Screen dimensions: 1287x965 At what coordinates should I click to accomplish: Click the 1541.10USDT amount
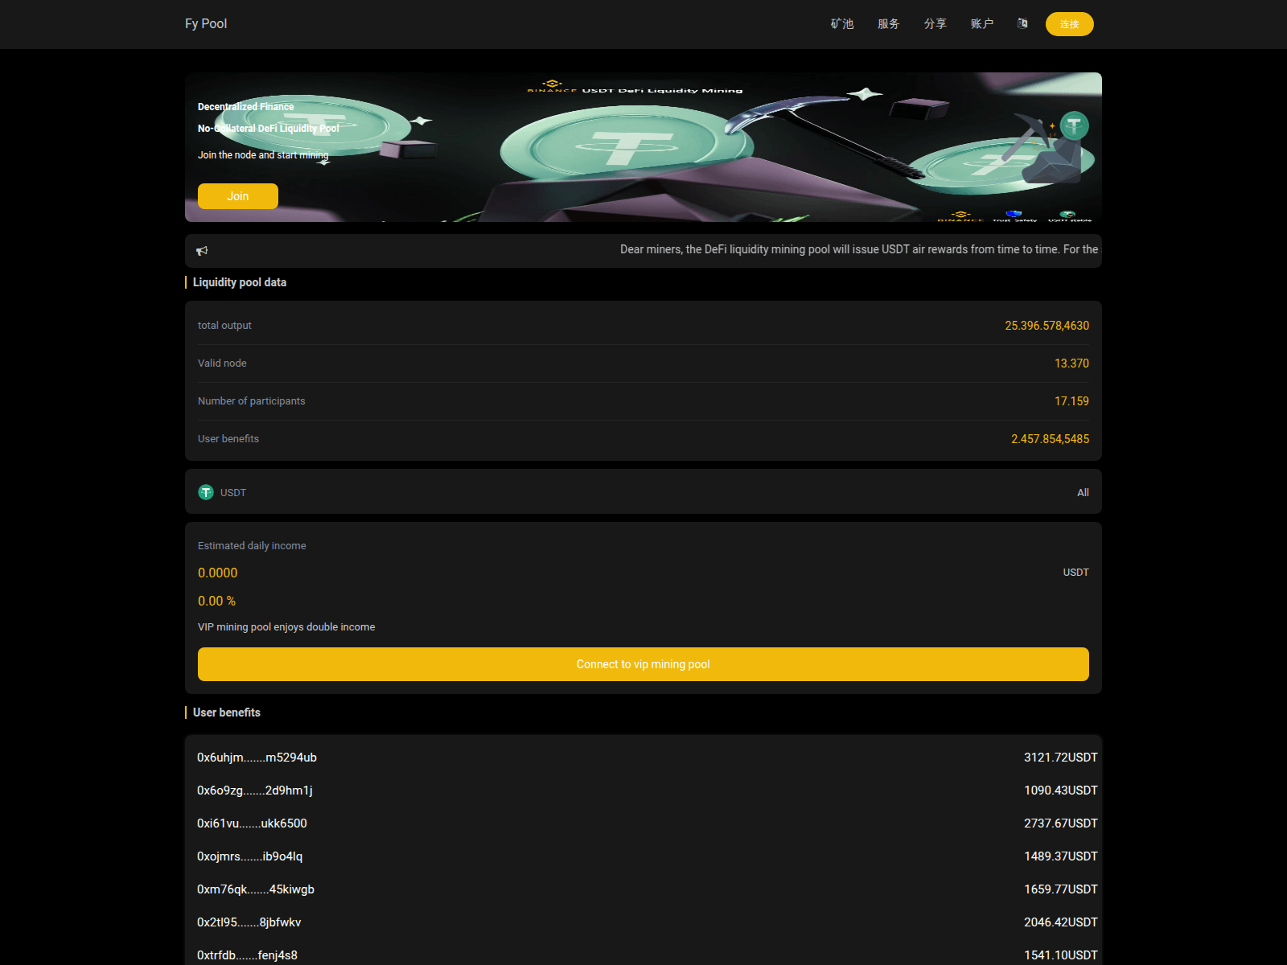(x=1060, y=955)
